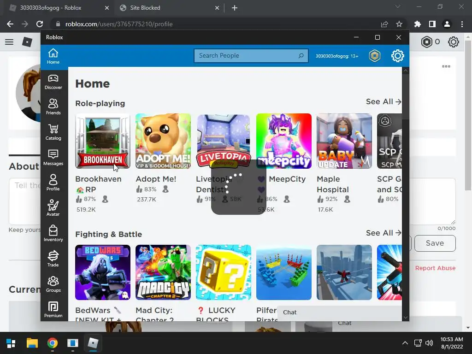Open the BedWars game thumbnail
Screen dimensions: 472x354
pyautogui.click(x=103, y=272)
